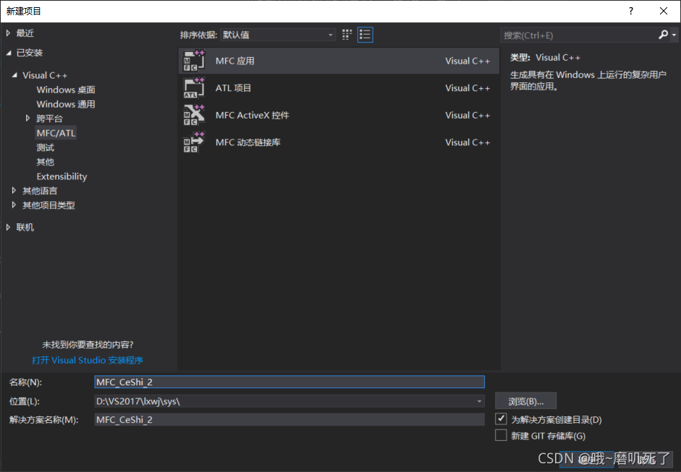Select the MFC 动态链接库 row text
The height and width of the screenshot is (472, 681).
pyautogui.click(x=248, y=142)
